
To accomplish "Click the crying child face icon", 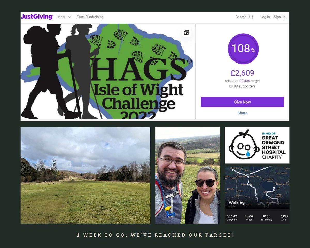I will 244,145.
